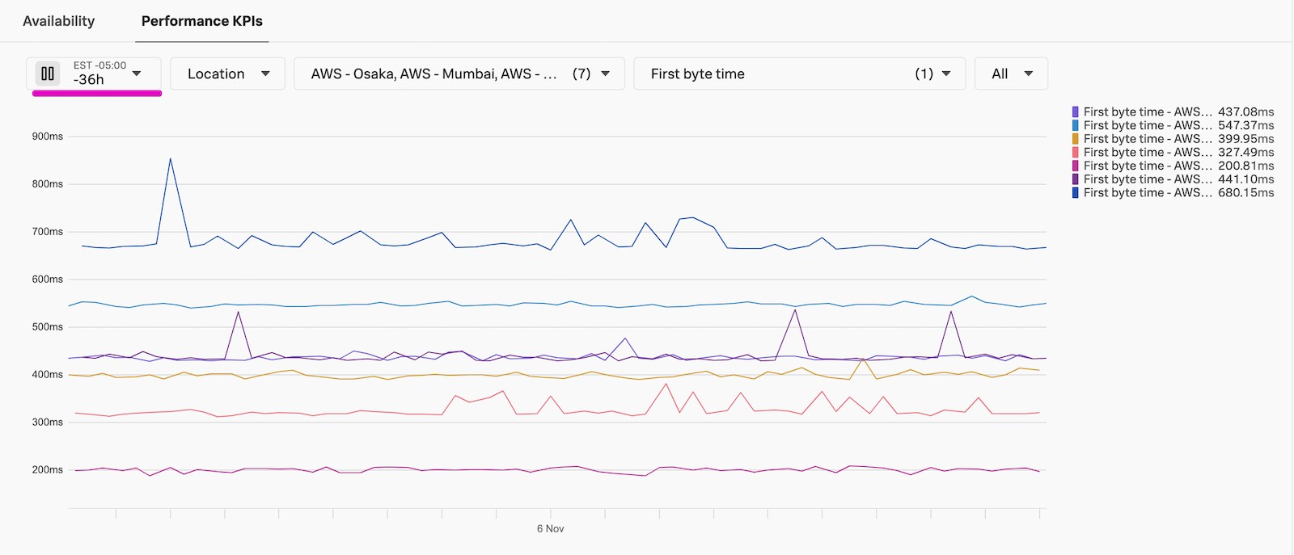1294x555 pixels.
Task: Click the purple 437.08ms legend swatch
Action: click(1076, 111)
